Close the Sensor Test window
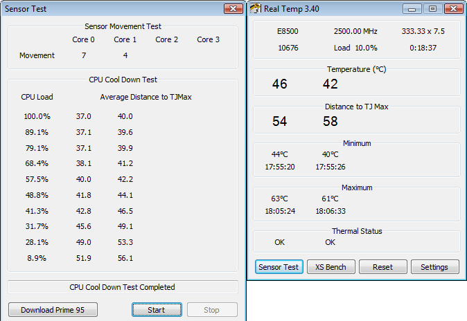Screen dimensions: 467x321 (x=233, y=9)
